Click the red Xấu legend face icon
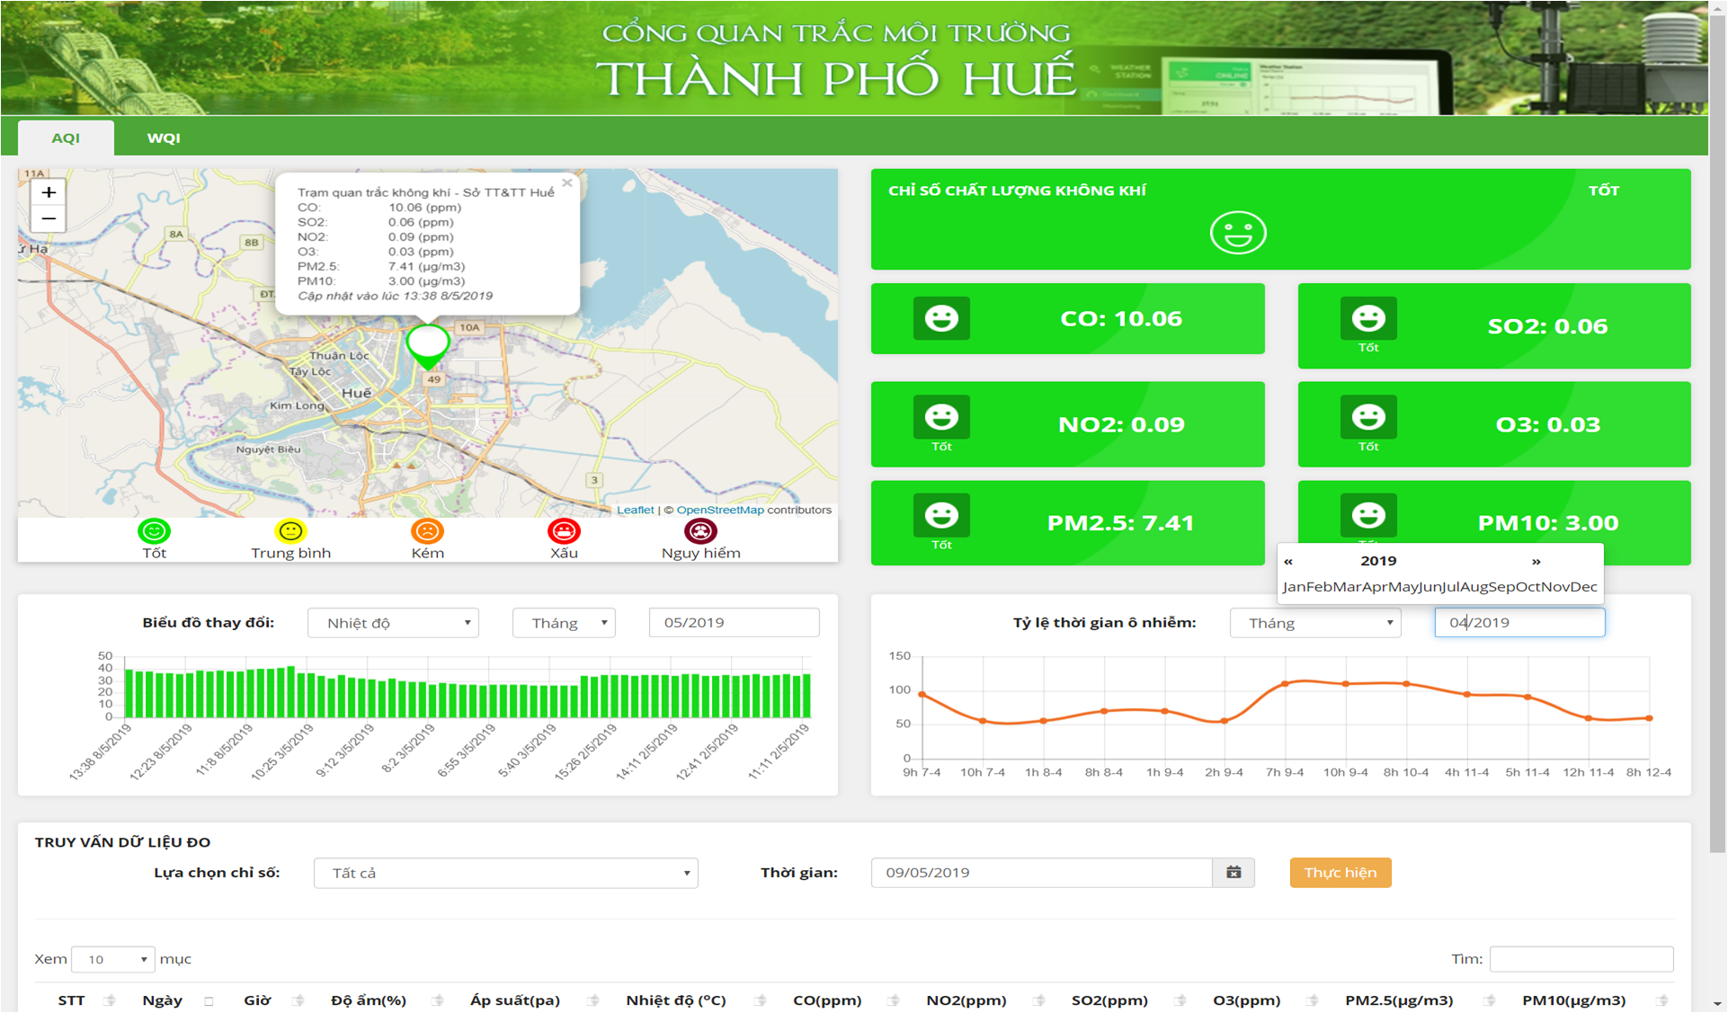Screen dimensions: 1728x1013 (564, 531)
